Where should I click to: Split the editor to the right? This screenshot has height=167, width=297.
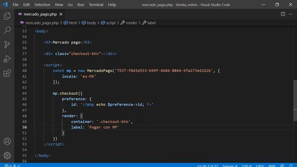pos(283,14)
